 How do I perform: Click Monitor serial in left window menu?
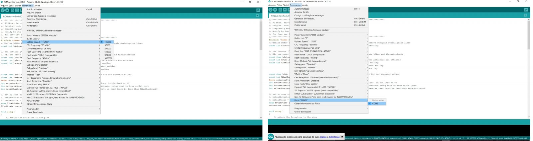click(x=61, y=23)
